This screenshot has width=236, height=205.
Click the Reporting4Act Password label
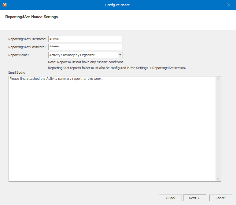(27, 47)
